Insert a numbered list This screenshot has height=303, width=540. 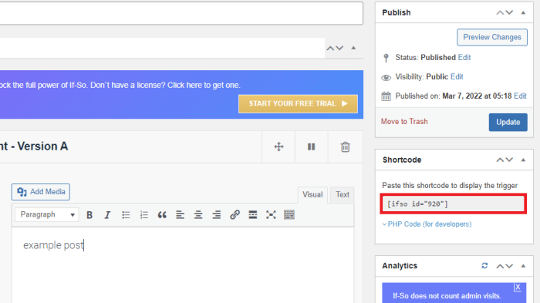pos(144,215)
